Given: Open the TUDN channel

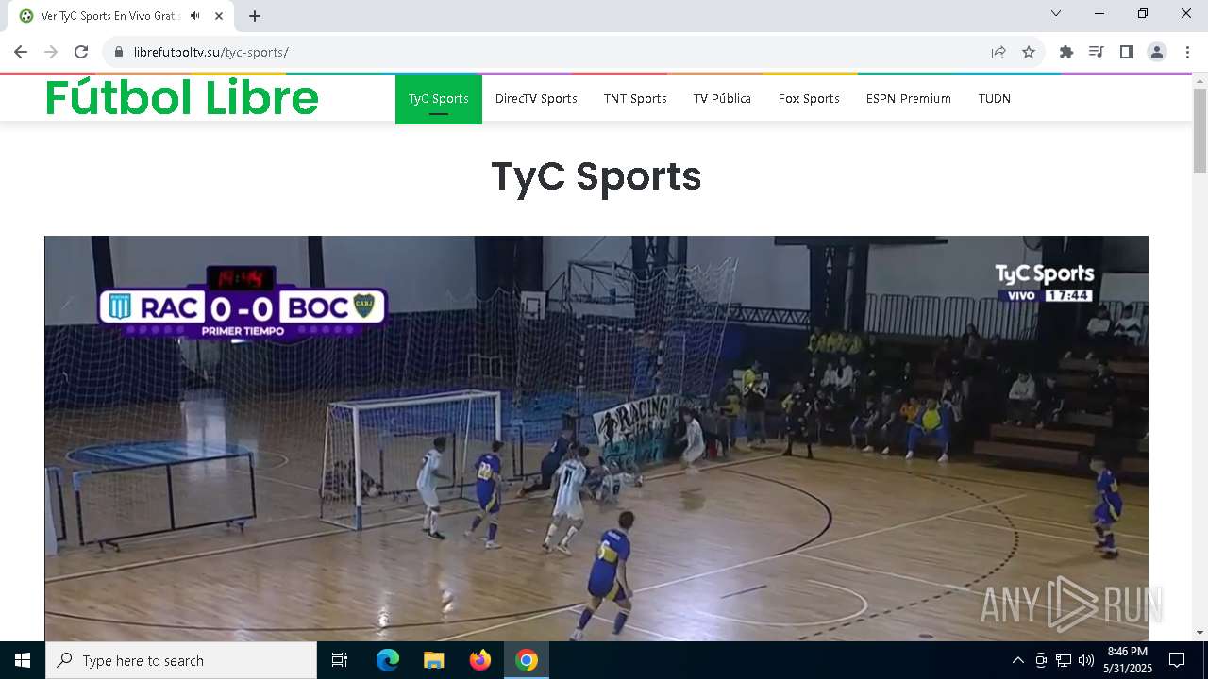Looking at the screenshot, I should click(x=995, y=99).
